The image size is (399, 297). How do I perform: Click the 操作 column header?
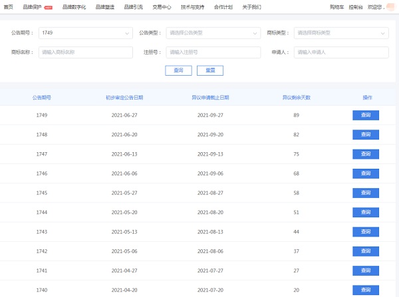click(368, 98)
